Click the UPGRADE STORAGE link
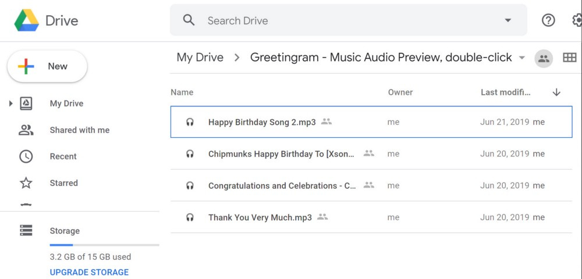Screen dimensions: 582x279 coord(89,272)
